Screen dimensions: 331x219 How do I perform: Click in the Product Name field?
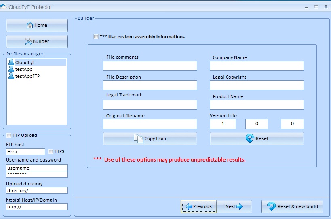pos(257,104)
